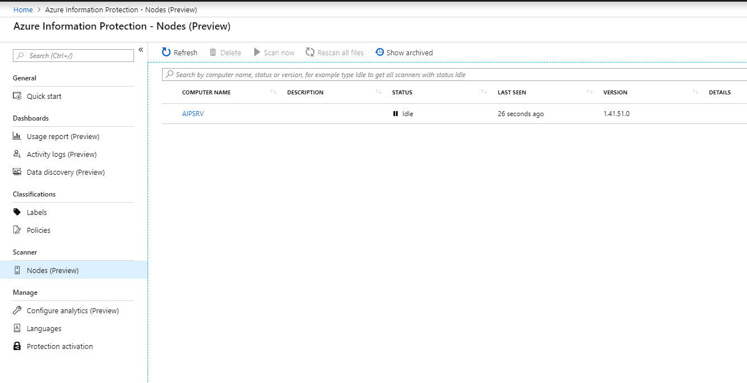Sort by Description column arrows
Image resolution: width=747 pixels, height=383 pixels.
pos(378,92)
